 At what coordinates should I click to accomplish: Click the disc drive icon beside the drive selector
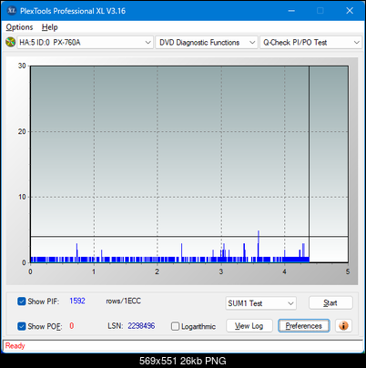pyautogui.click(x=10, y=42)
